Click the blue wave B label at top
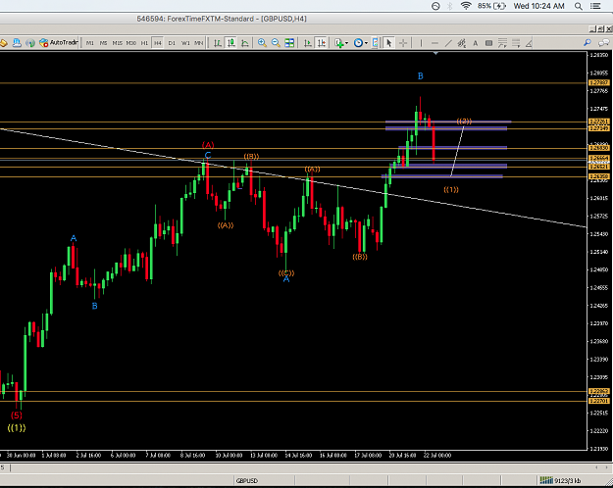 [x=420, y=76]
